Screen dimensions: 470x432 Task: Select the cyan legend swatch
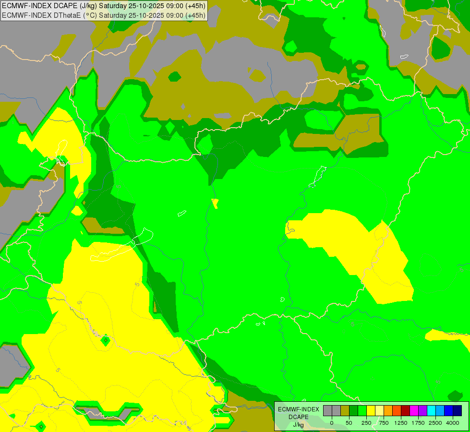[x=431, y=411]
